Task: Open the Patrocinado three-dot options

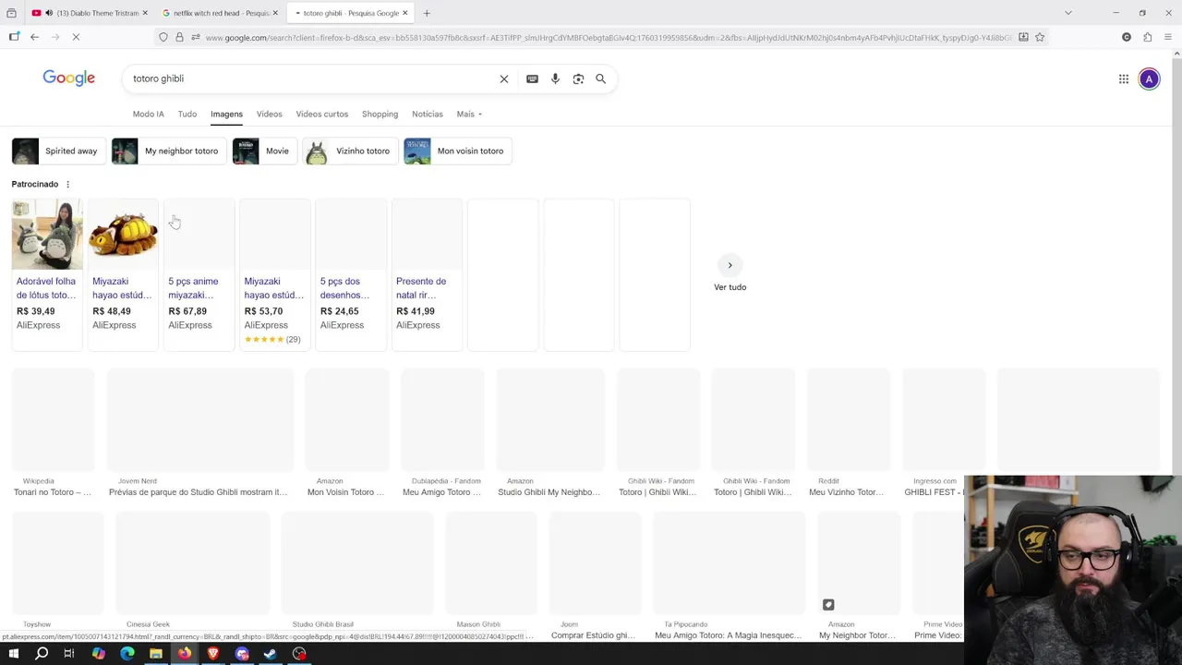Action: [x=67, y=184]
